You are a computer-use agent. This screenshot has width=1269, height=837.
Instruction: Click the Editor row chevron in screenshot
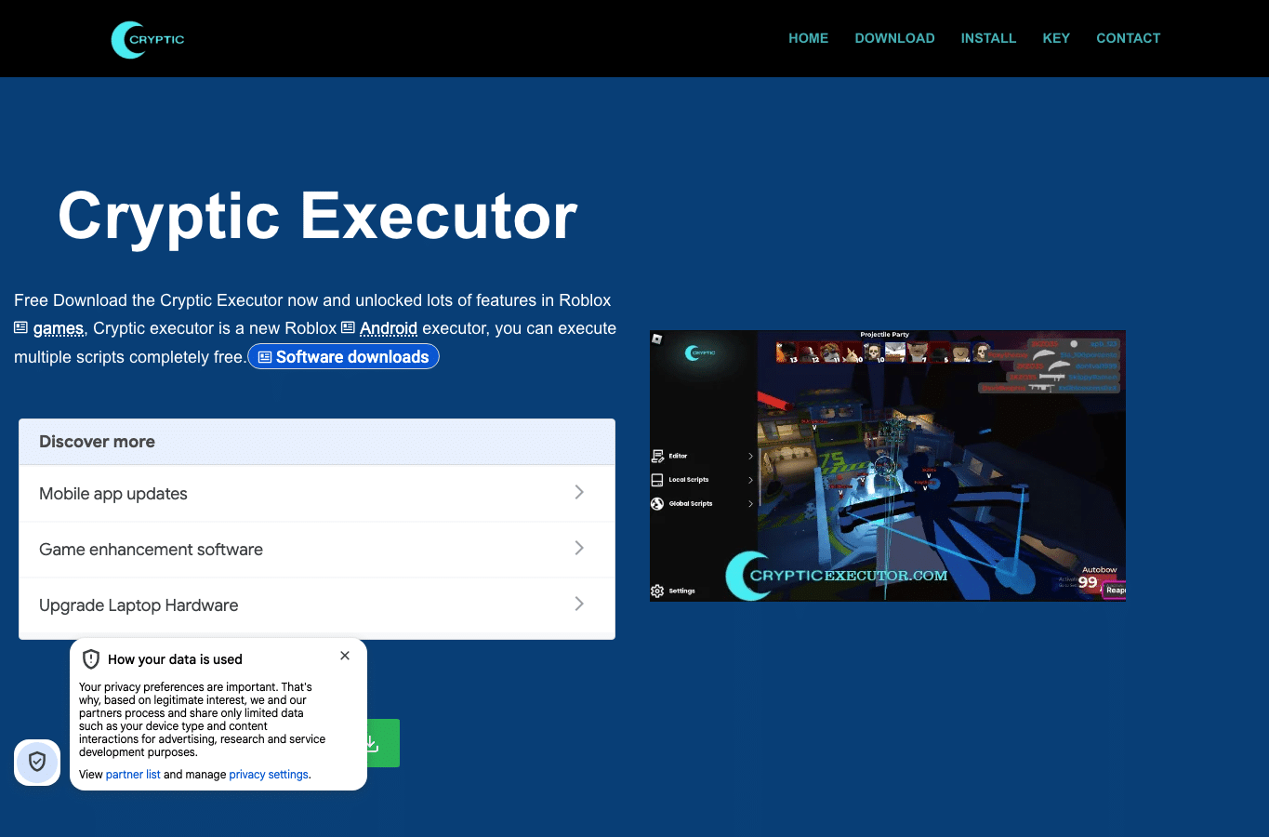click(750, 456)
